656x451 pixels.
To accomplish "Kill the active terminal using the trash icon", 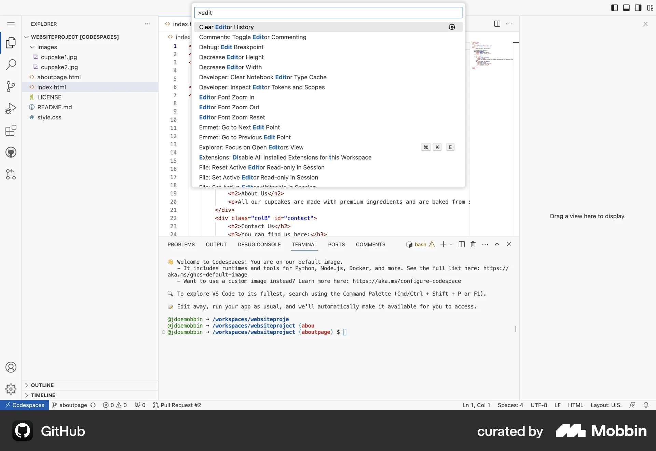I will 473,244.
